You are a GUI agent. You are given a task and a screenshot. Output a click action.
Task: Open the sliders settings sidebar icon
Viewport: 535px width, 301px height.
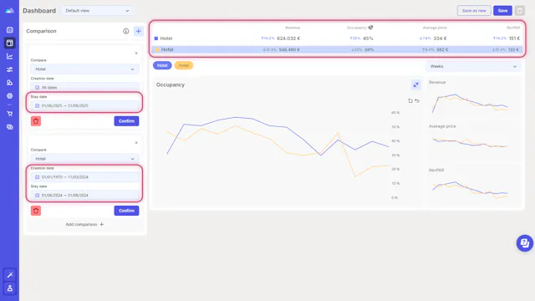point(9,69)
